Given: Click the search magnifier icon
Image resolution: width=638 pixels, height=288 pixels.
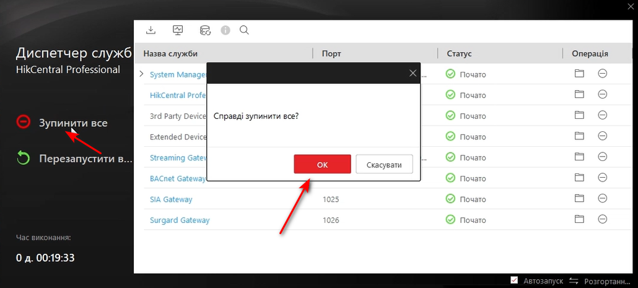Looking at the screenshot, I should [244, 30].
